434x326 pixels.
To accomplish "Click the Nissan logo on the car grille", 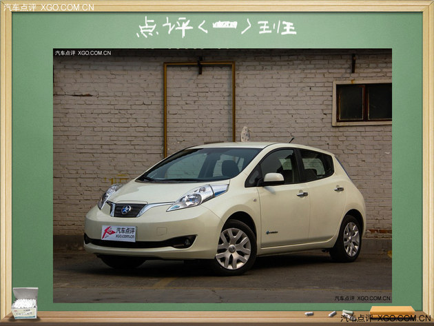I will click(126, 209).
